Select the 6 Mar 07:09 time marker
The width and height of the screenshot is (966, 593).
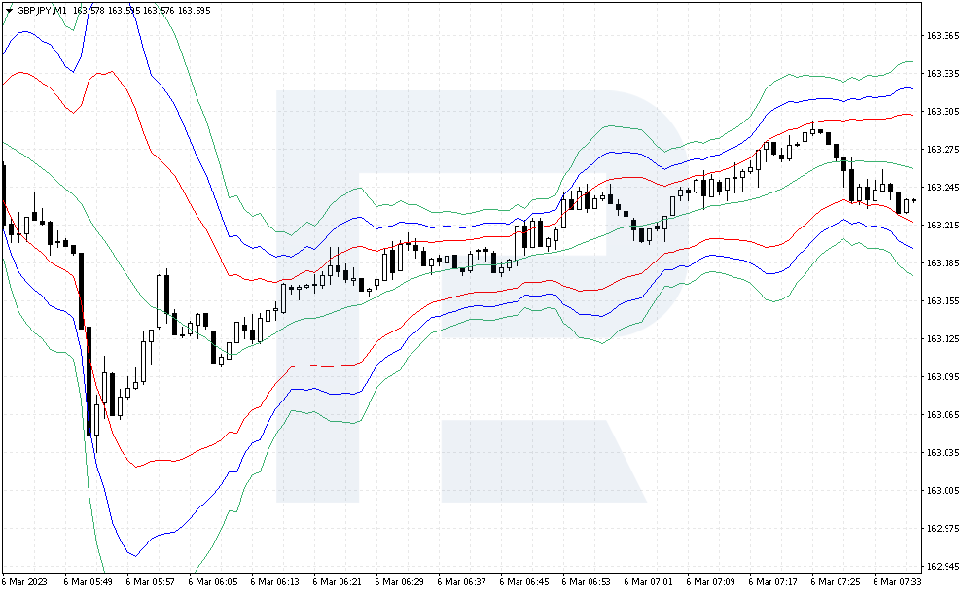[x=710, y=582]
